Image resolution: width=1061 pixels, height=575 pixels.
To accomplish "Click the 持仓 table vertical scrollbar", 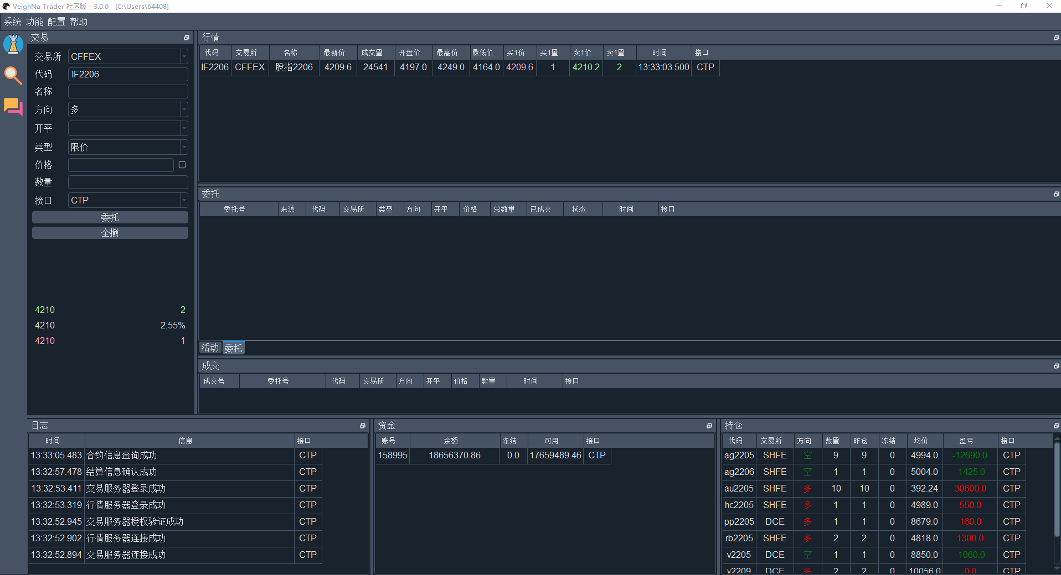I will click(x=1057, y=492).
